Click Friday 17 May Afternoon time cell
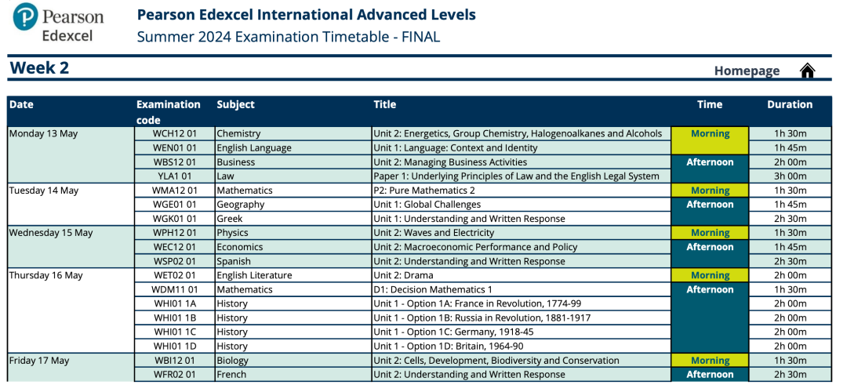The height and width of the screenshot is (392, 847). (x=710, y=374)
